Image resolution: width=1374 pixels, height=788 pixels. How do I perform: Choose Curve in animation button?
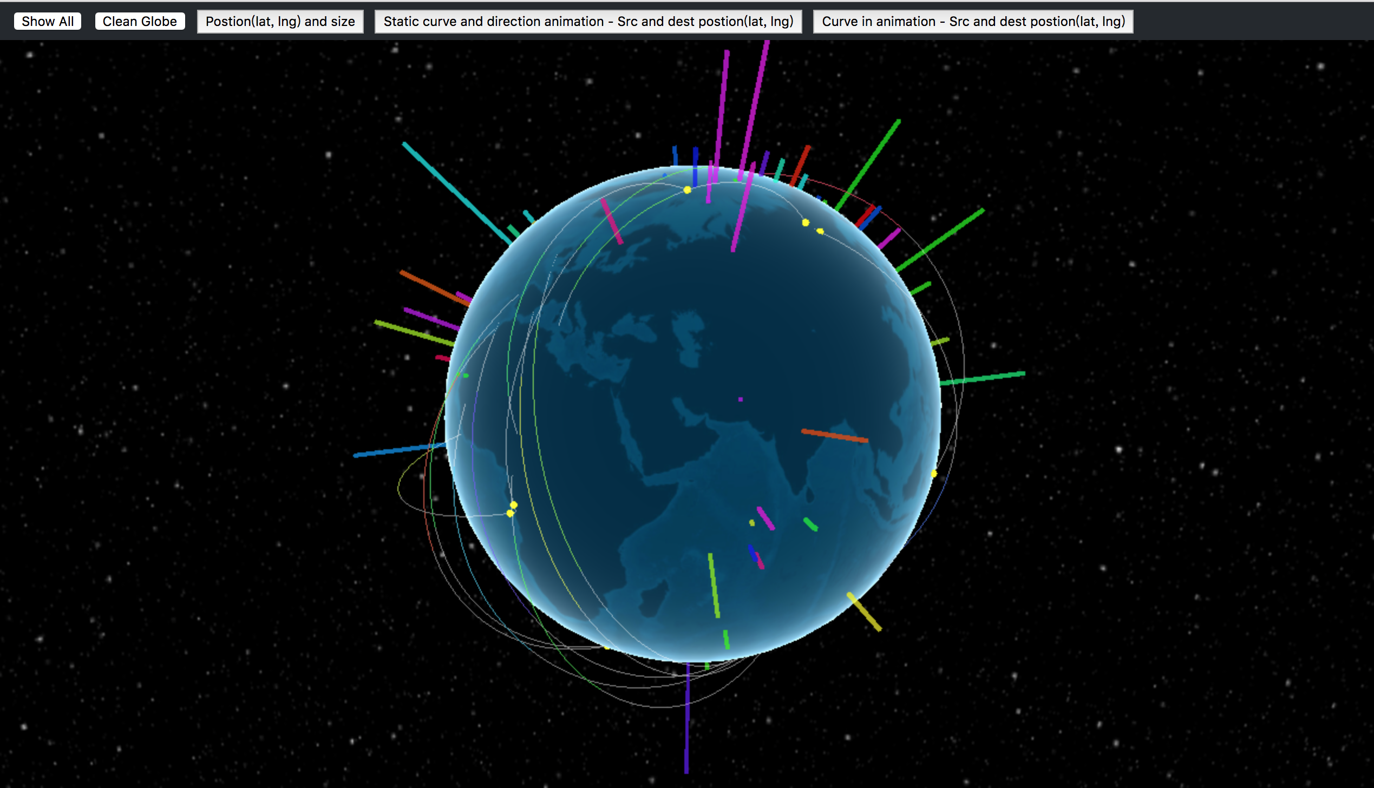coord(973,22)
